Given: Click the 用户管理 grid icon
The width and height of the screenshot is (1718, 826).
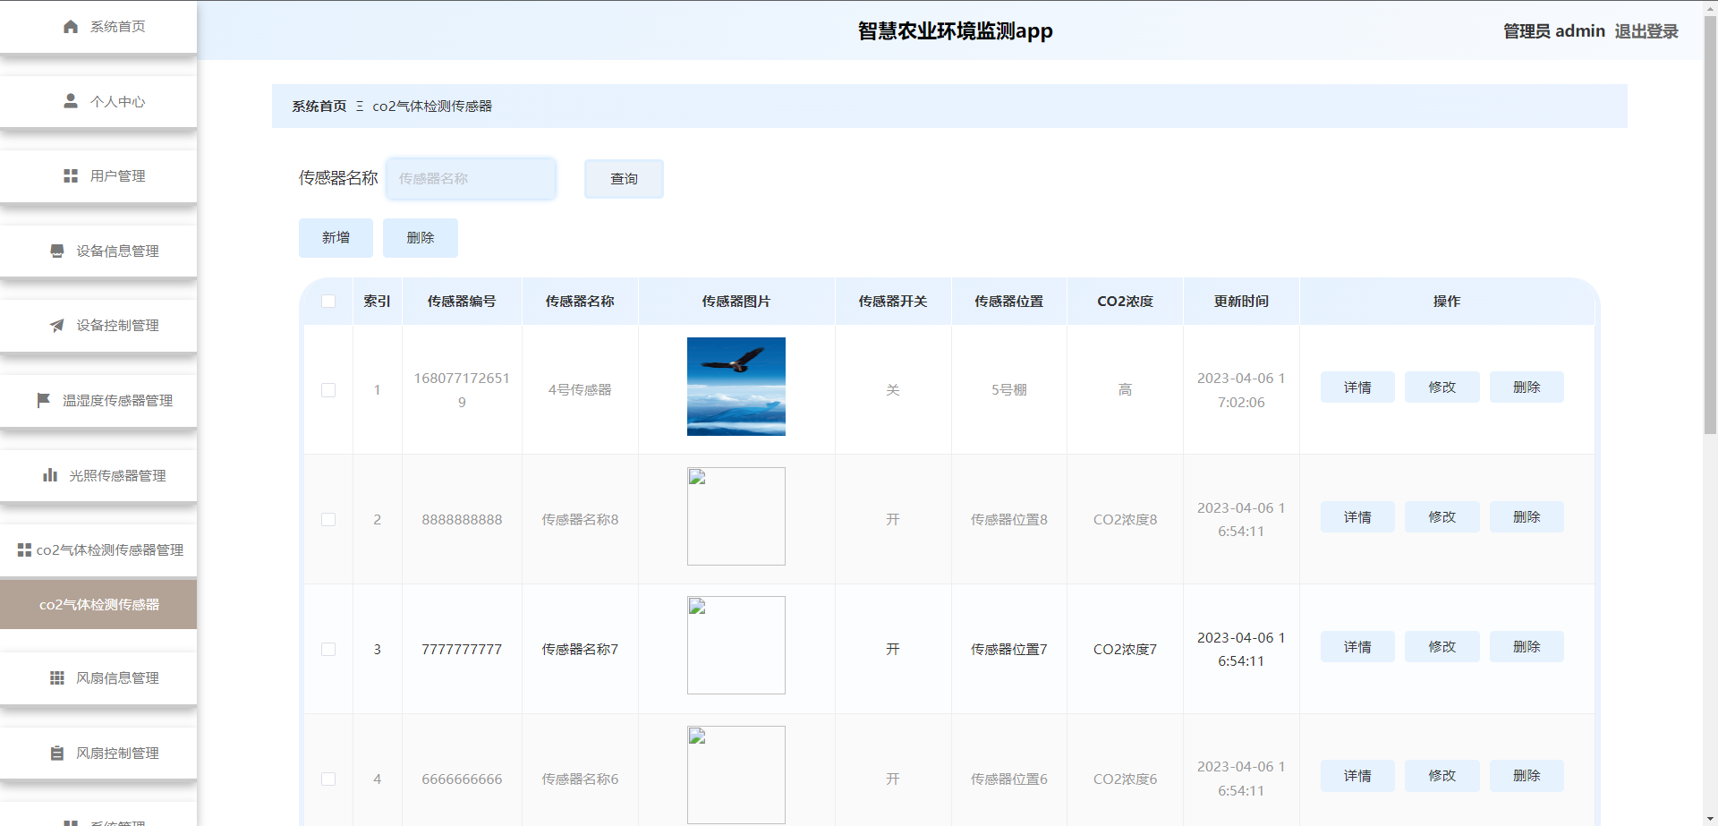Looking at the screenshot, I should [x=71, y=175].
